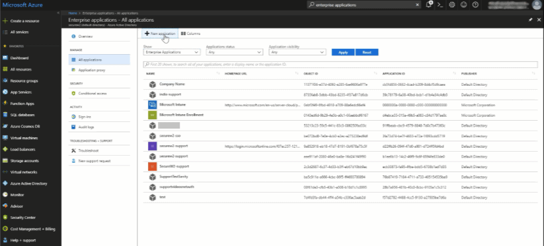Click the feedback smiley icon
The image size is (544, 246).
tap(463, 5)
